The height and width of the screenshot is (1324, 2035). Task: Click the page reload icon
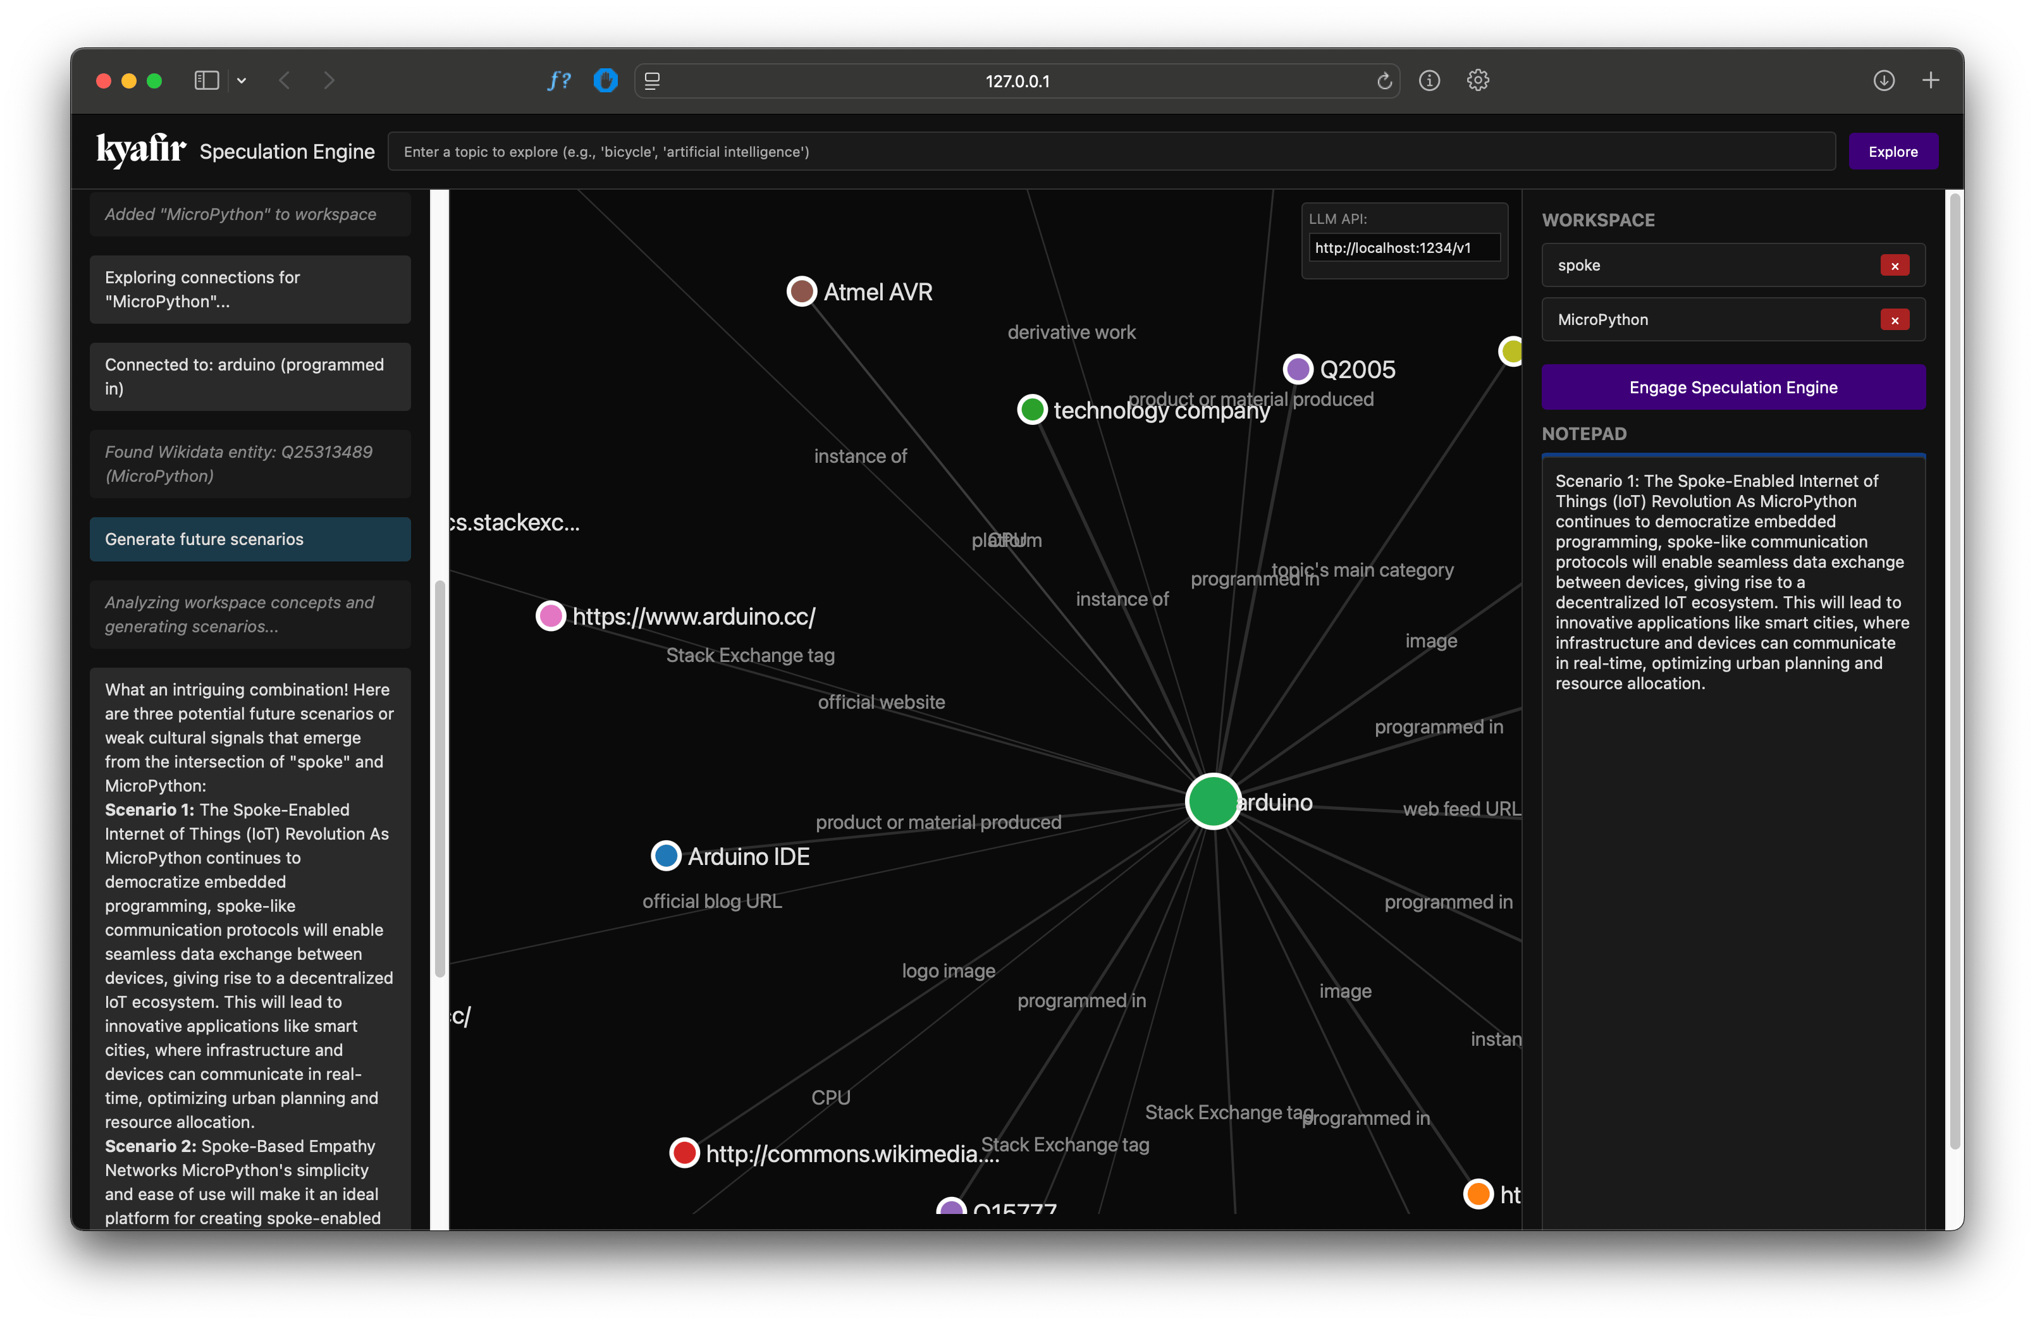(1384, 81)
